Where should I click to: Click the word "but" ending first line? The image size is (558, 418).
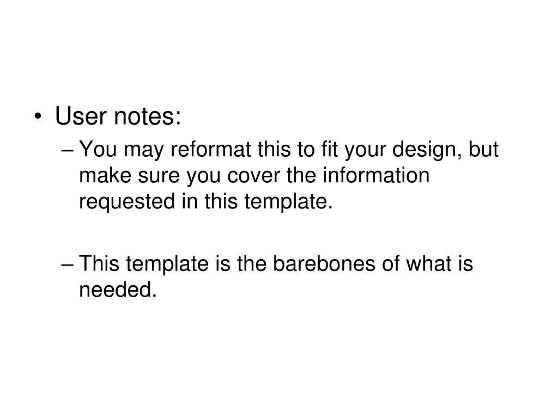click(483, 149)
